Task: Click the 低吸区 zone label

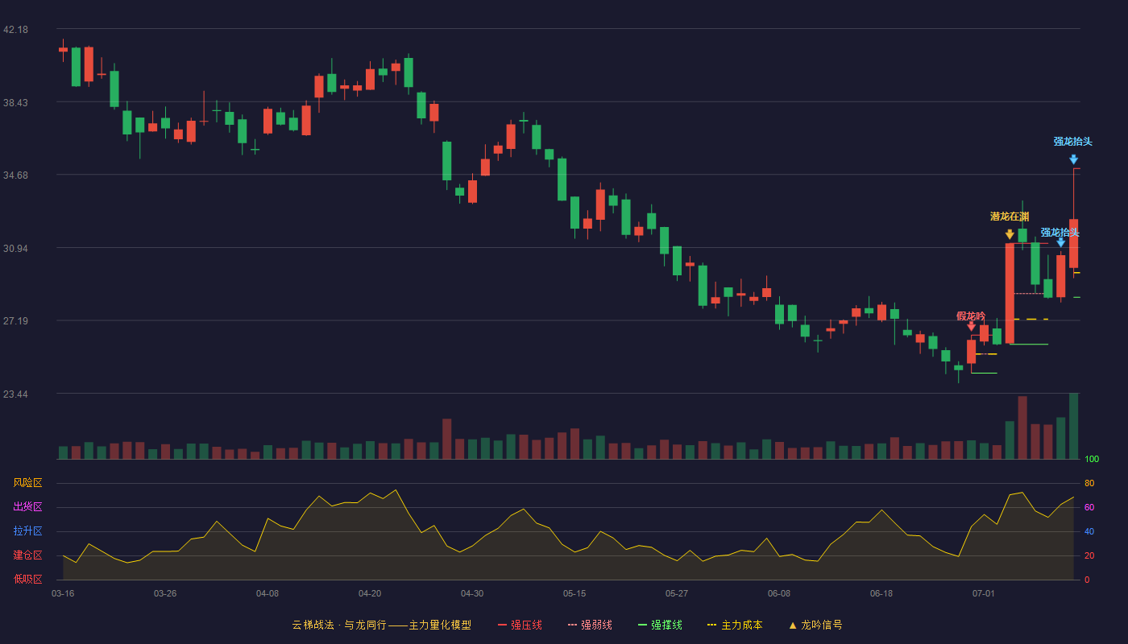Action: pos(27,579)
